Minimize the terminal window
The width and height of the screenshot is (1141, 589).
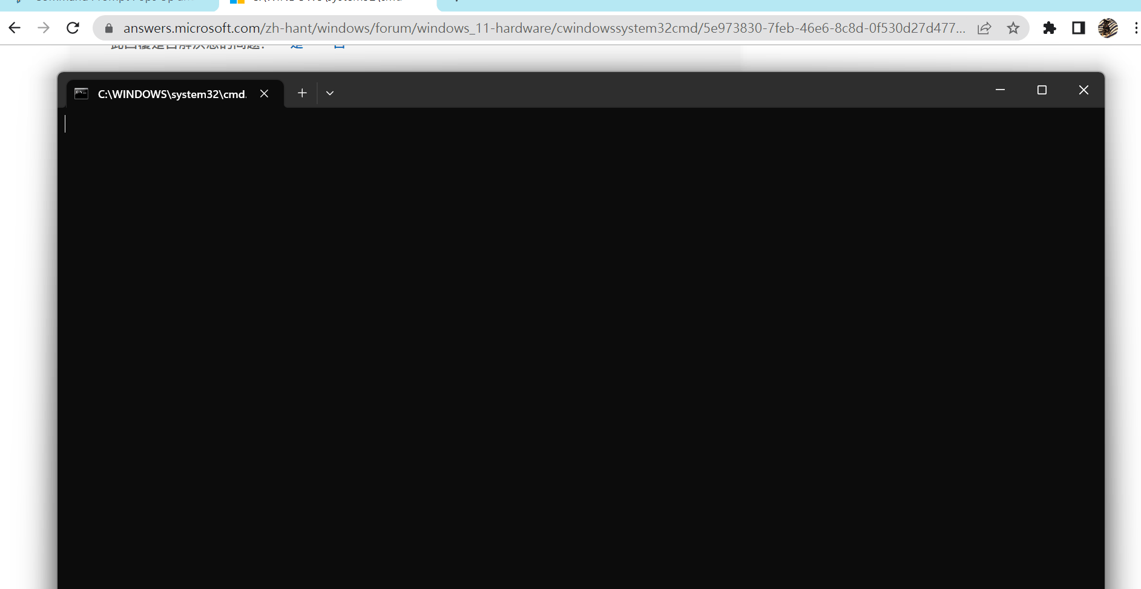pos(1000,90)
